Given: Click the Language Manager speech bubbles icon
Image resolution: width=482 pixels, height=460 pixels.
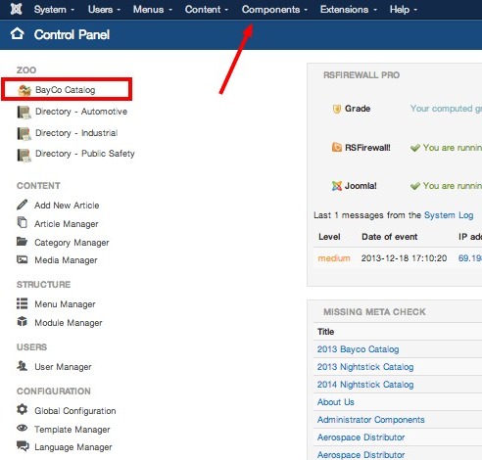Looking at the screenshot, I should point(23,446).
